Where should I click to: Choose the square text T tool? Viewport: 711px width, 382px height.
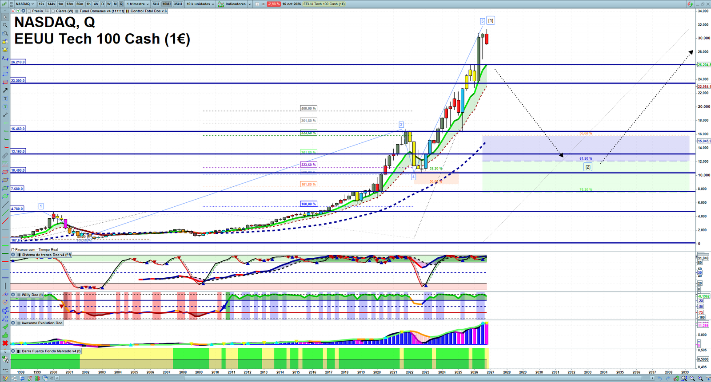point(5,98)
